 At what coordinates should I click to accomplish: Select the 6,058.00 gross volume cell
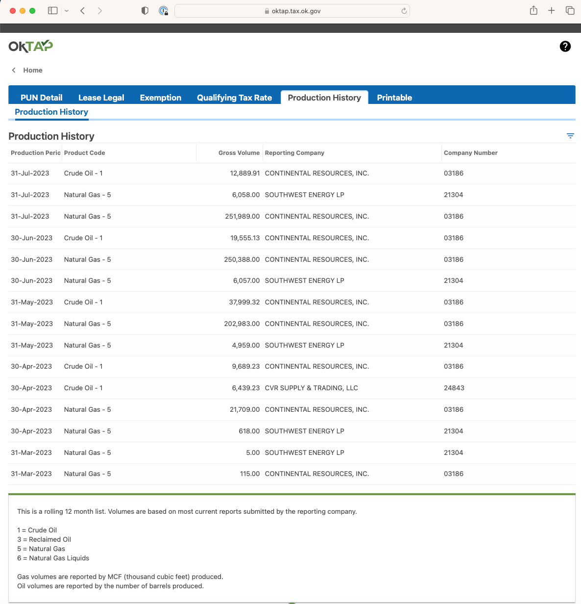246,195
